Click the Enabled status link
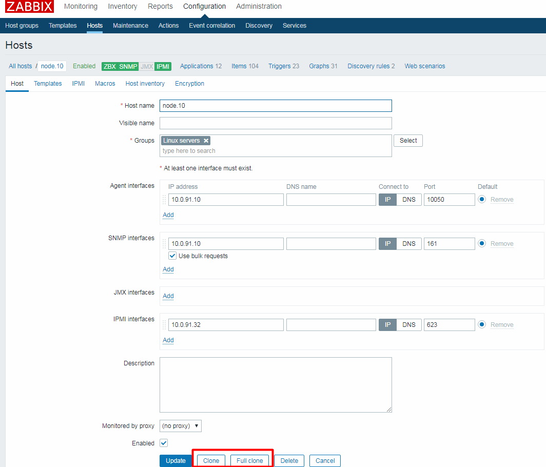546x467 pixels. click(84, 66)
